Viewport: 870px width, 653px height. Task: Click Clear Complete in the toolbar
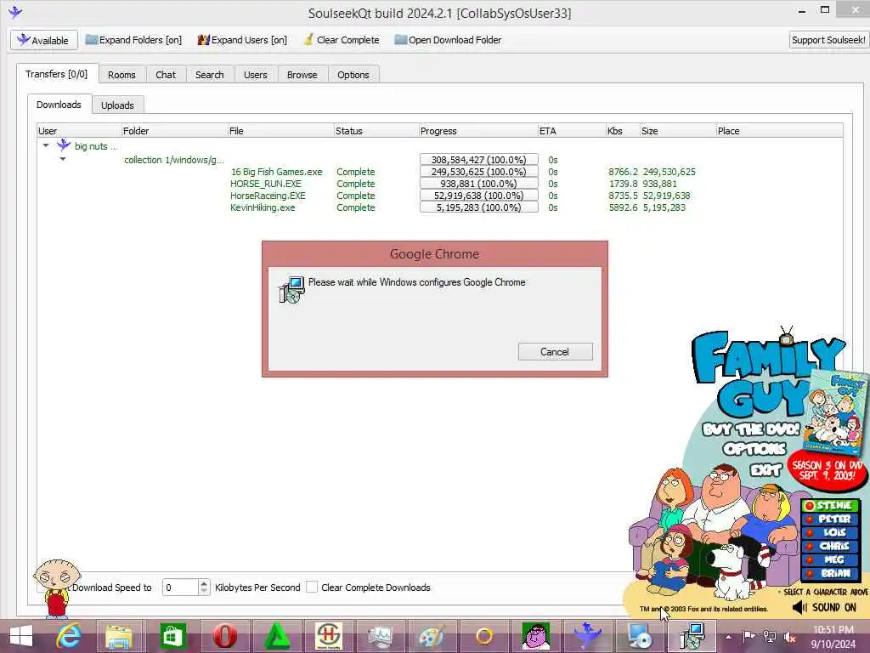[342, 40]
